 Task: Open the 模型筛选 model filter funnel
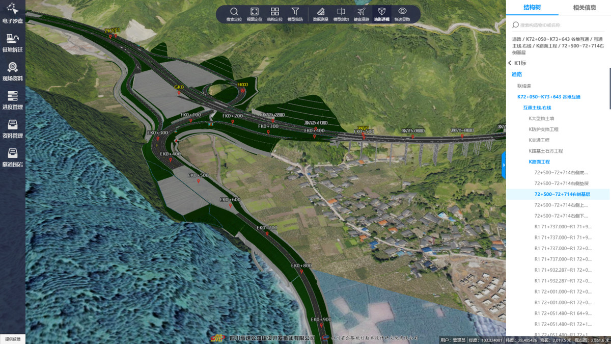point(295,14)
